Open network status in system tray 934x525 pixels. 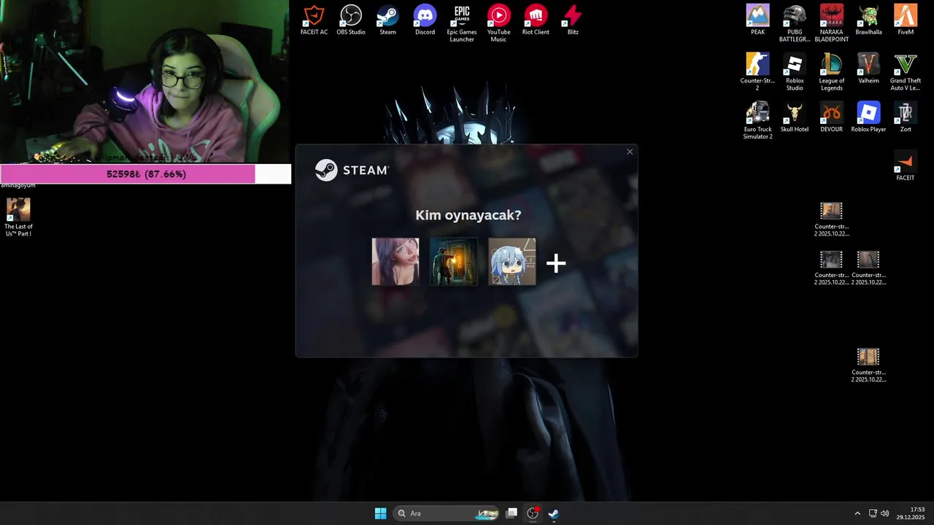[x=873, y=513]
